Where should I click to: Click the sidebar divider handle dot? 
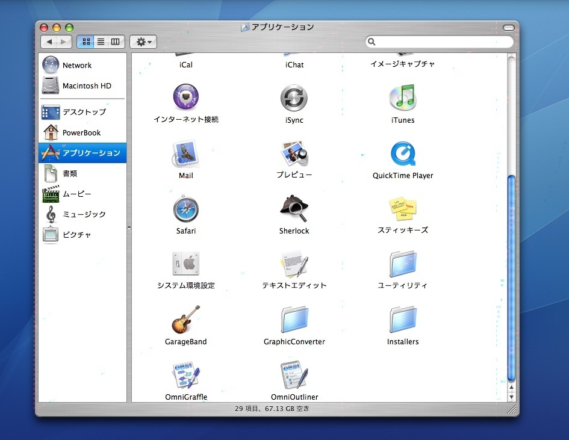[x=129, y=228]
